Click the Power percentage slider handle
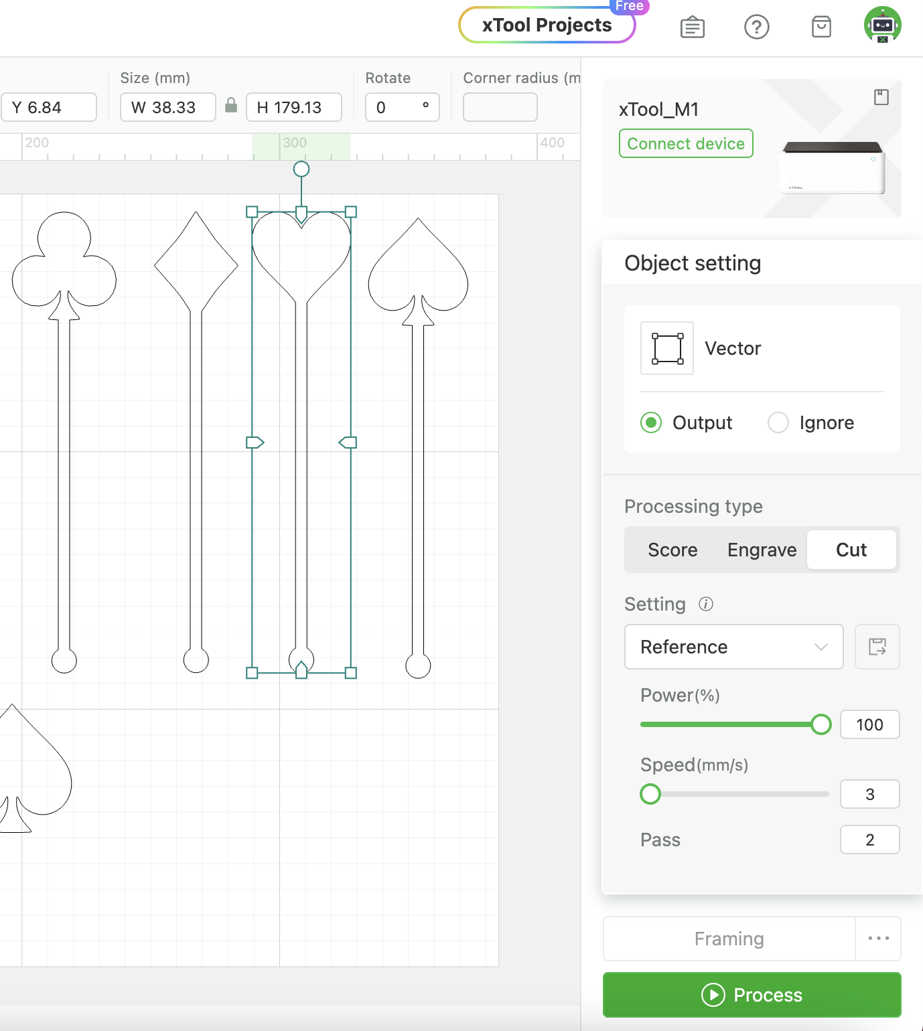 821,724
